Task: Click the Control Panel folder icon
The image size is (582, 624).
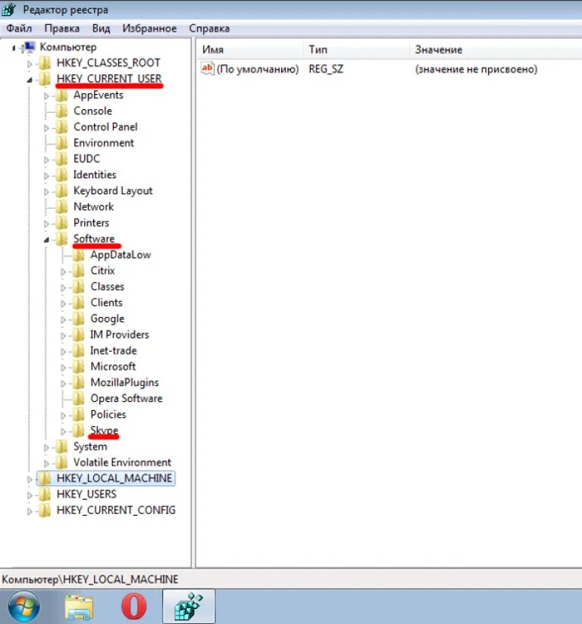Action: [x=61, y=127]
